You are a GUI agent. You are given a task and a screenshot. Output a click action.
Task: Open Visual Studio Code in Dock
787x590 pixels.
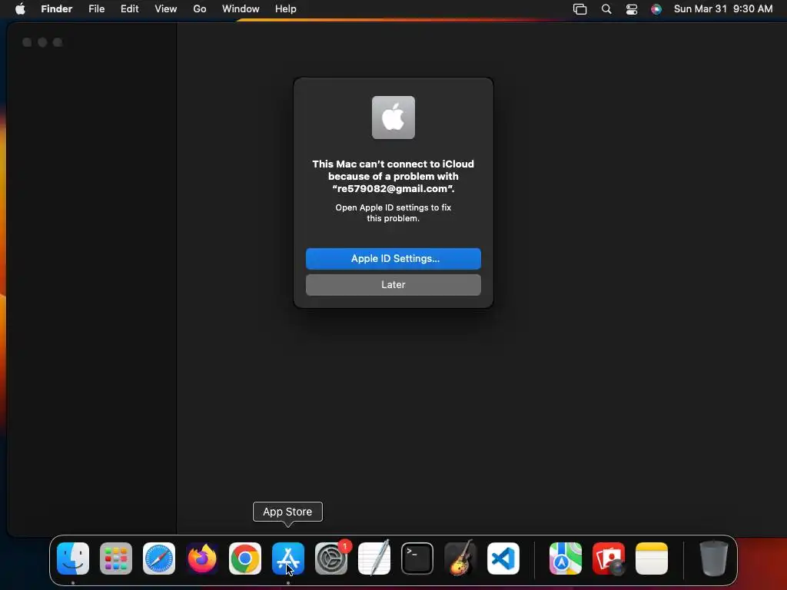(503, 559)
